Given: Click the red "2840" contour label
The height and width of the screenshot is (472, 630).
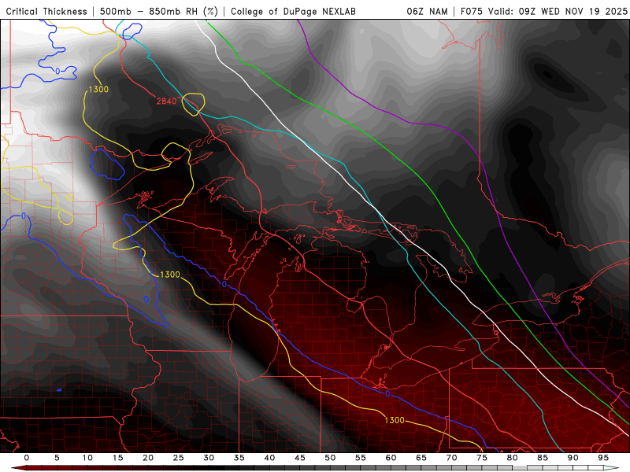Looking at the screenshot, I should (x=166, y=101).
